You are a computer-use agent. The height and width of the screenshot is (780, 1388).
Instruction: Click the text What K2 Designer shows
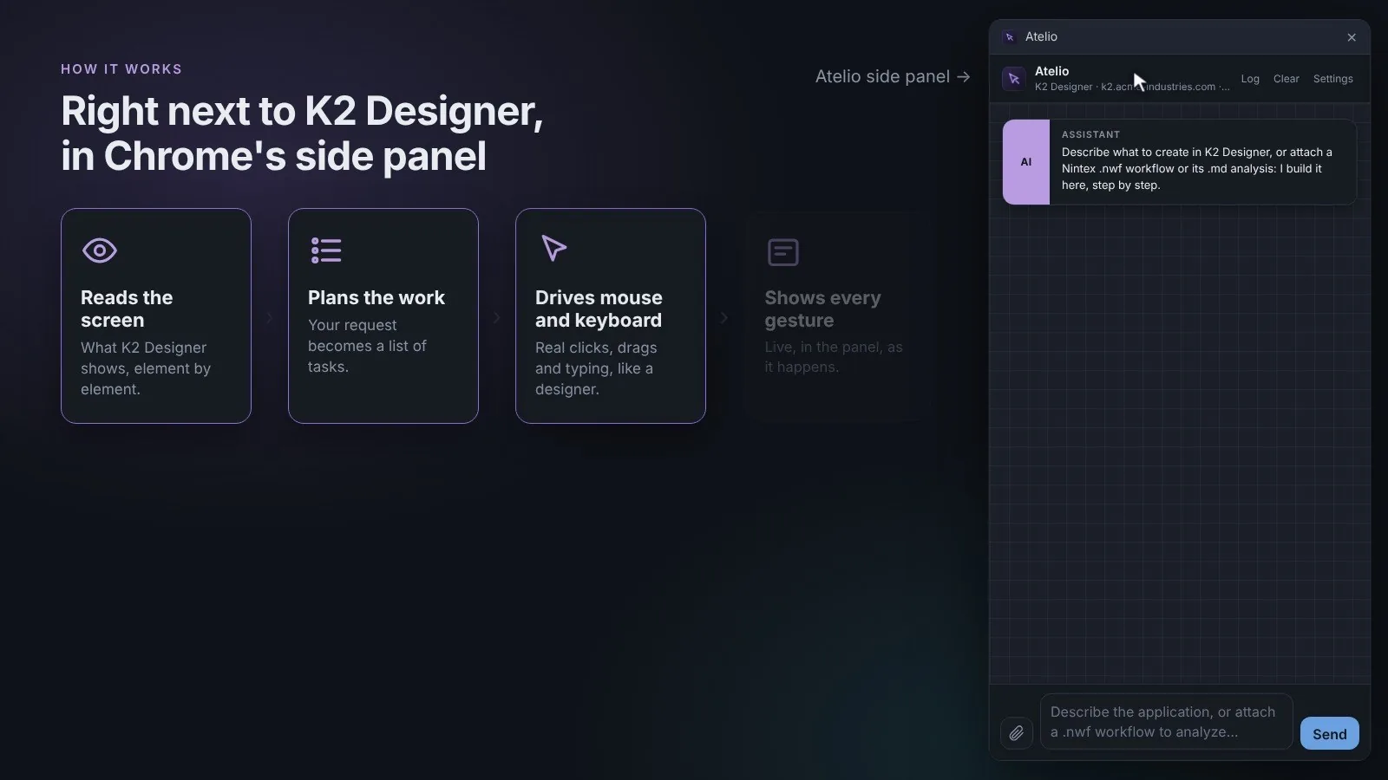click(146, 368)
